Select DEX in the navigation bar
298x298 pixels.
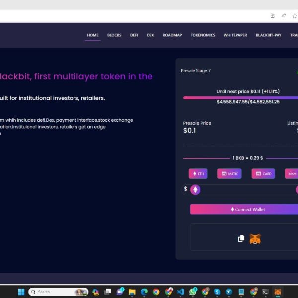150,35
